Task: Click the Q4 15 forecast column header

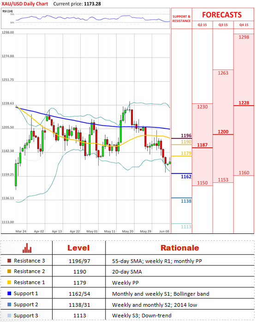Action: pos(244,25)
